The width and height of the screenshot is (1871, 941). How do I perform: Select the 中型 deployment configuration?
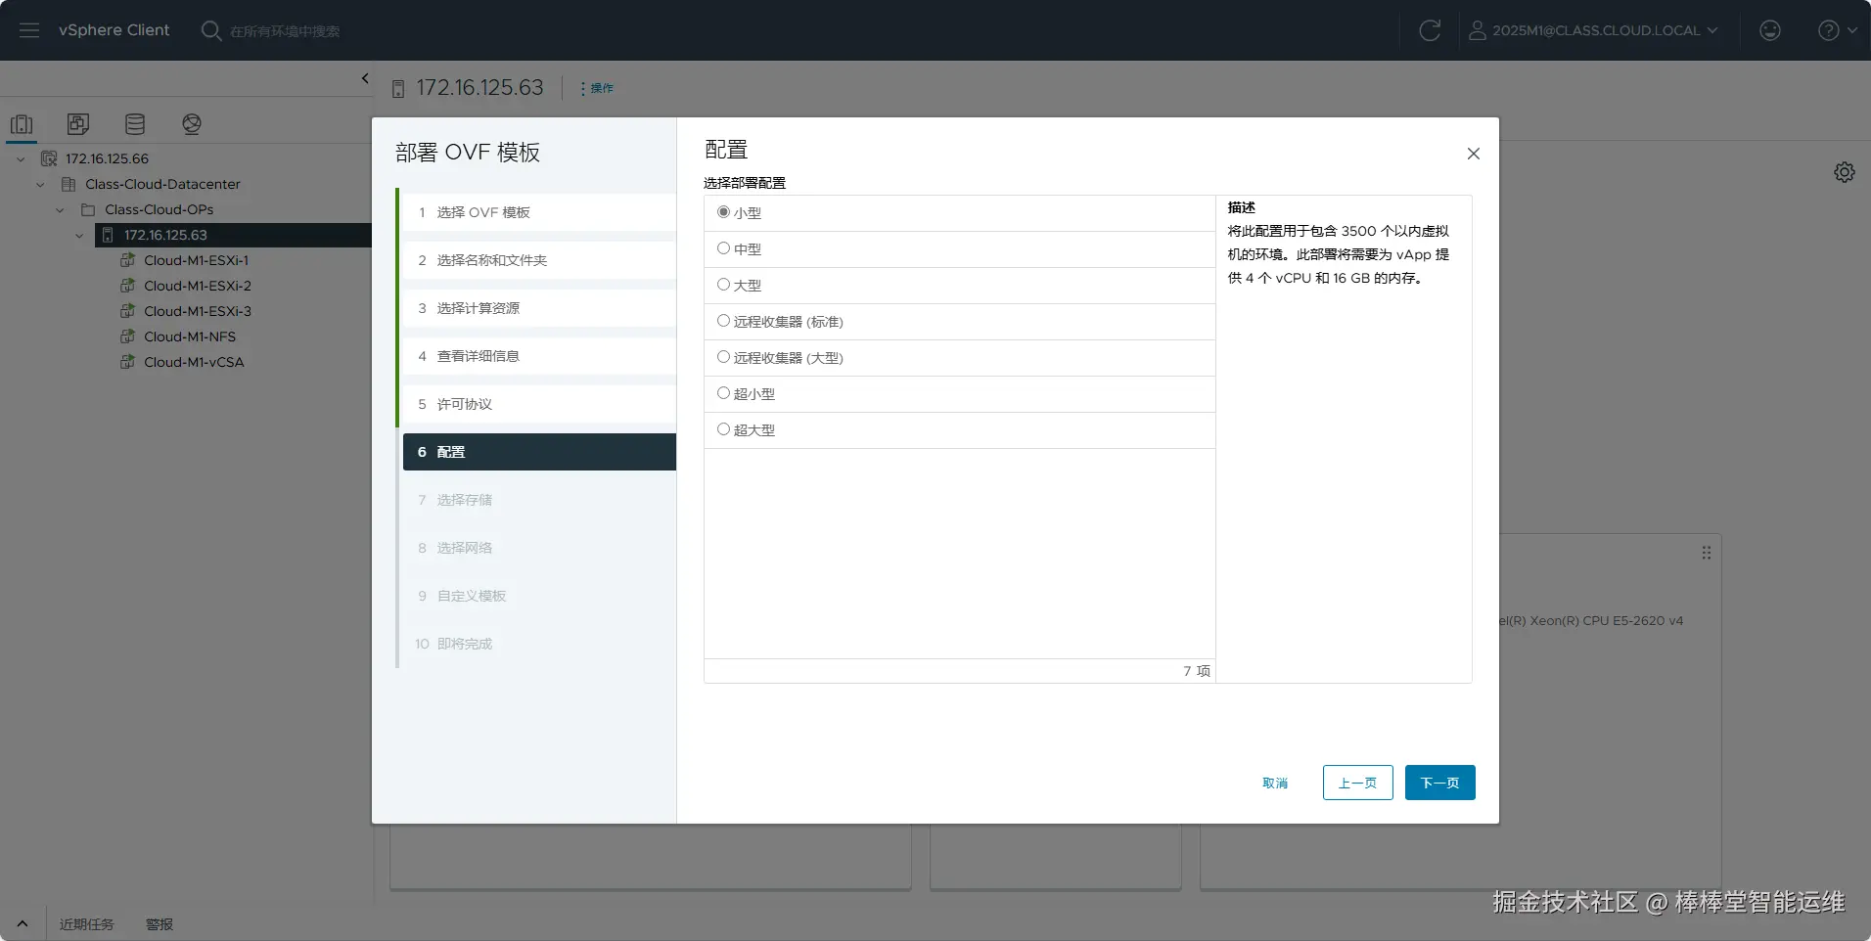tap(723, 248)
